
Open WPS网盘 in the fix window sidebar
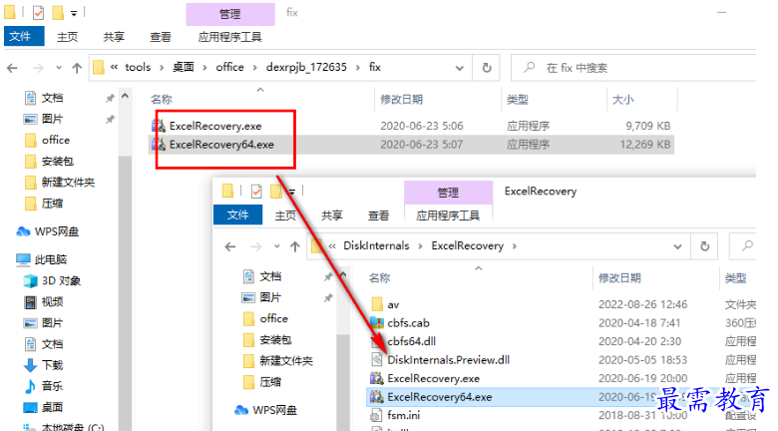[x=57, y=231]
